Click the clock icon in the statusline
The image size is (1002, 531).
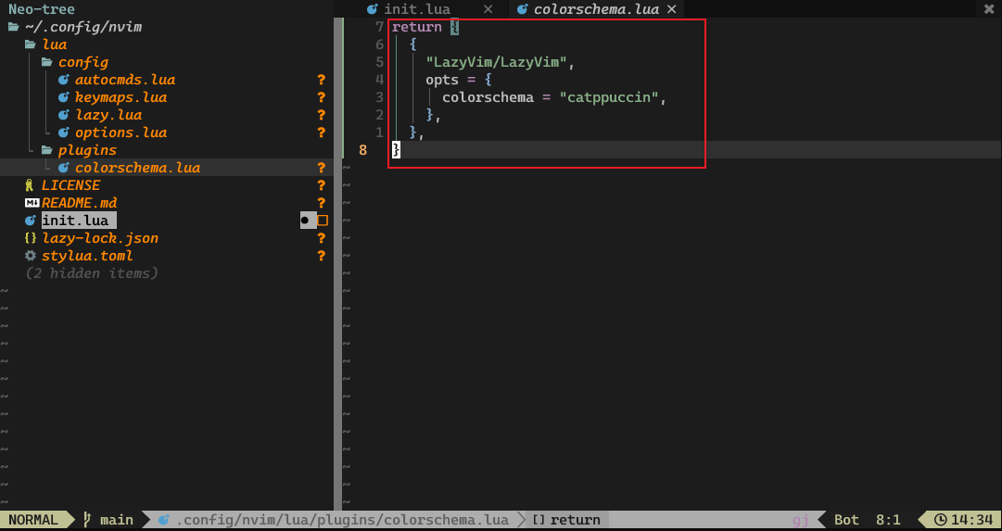pyautogui.click(x=941, y=520)
